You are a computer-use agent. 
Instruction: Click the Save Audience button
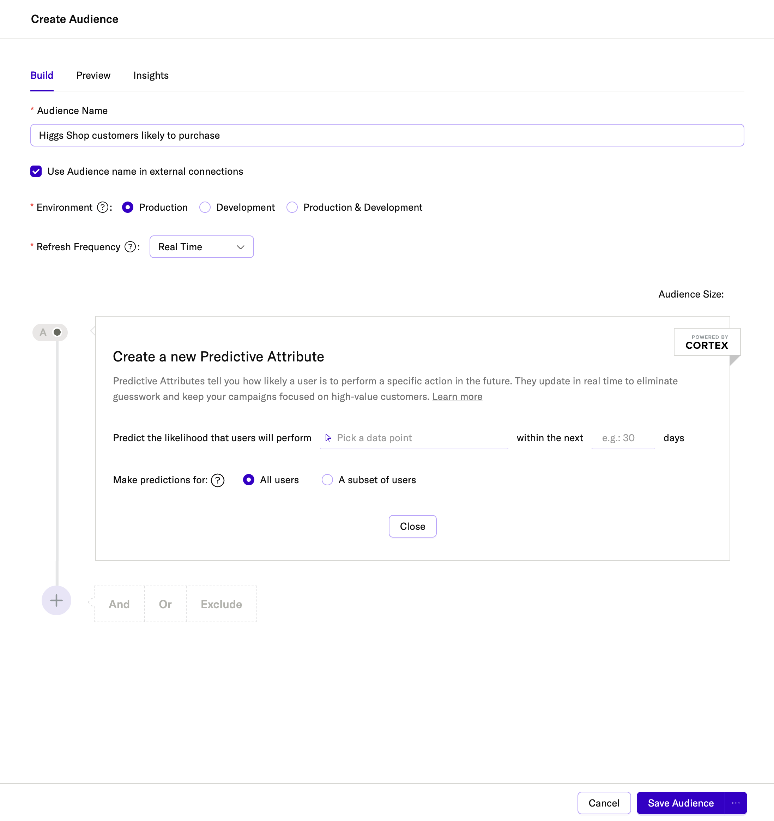tap(680, 803)
